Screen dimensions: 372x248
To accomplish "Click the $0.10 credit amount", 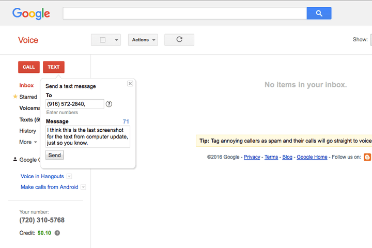I will pos(44,233).
